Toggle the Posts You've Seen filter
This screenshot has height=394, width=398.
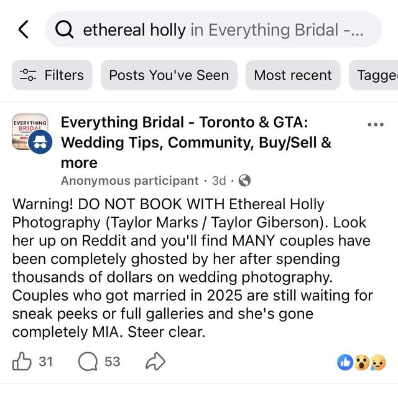pyautogui.click(x=169, y=75)
